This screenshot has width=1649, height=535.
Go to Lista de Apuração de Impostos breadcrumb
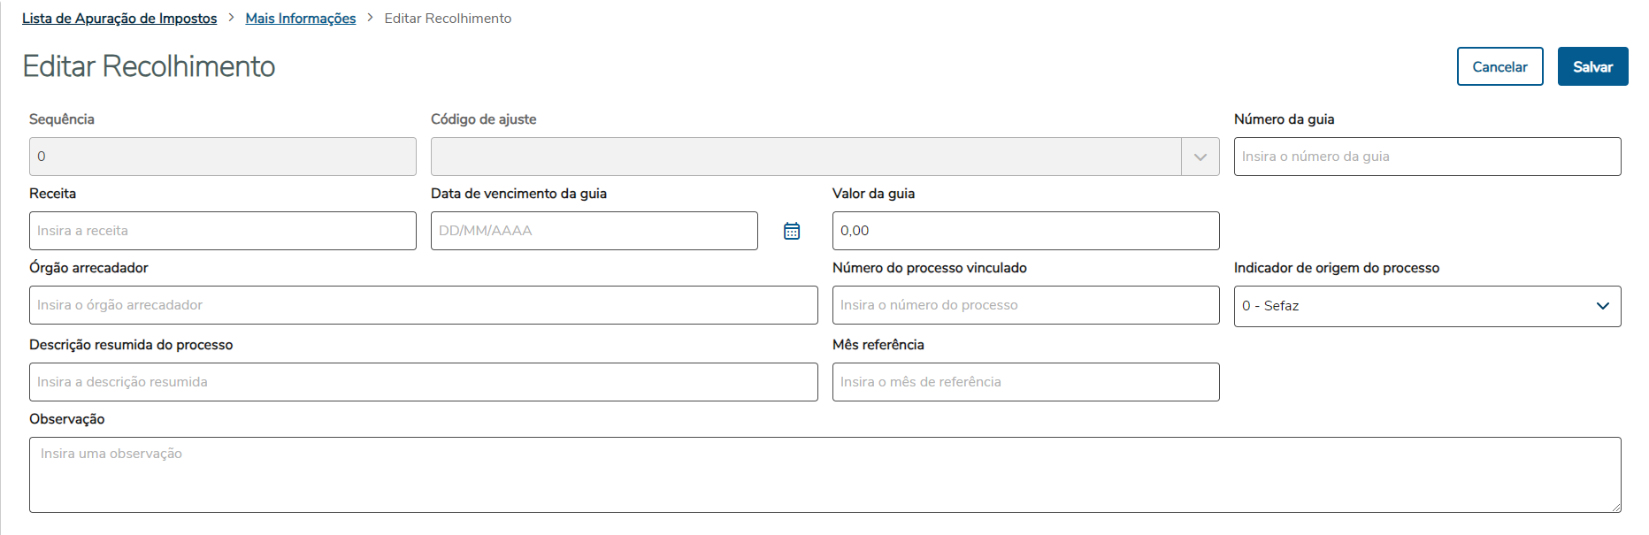coord(119,19)
